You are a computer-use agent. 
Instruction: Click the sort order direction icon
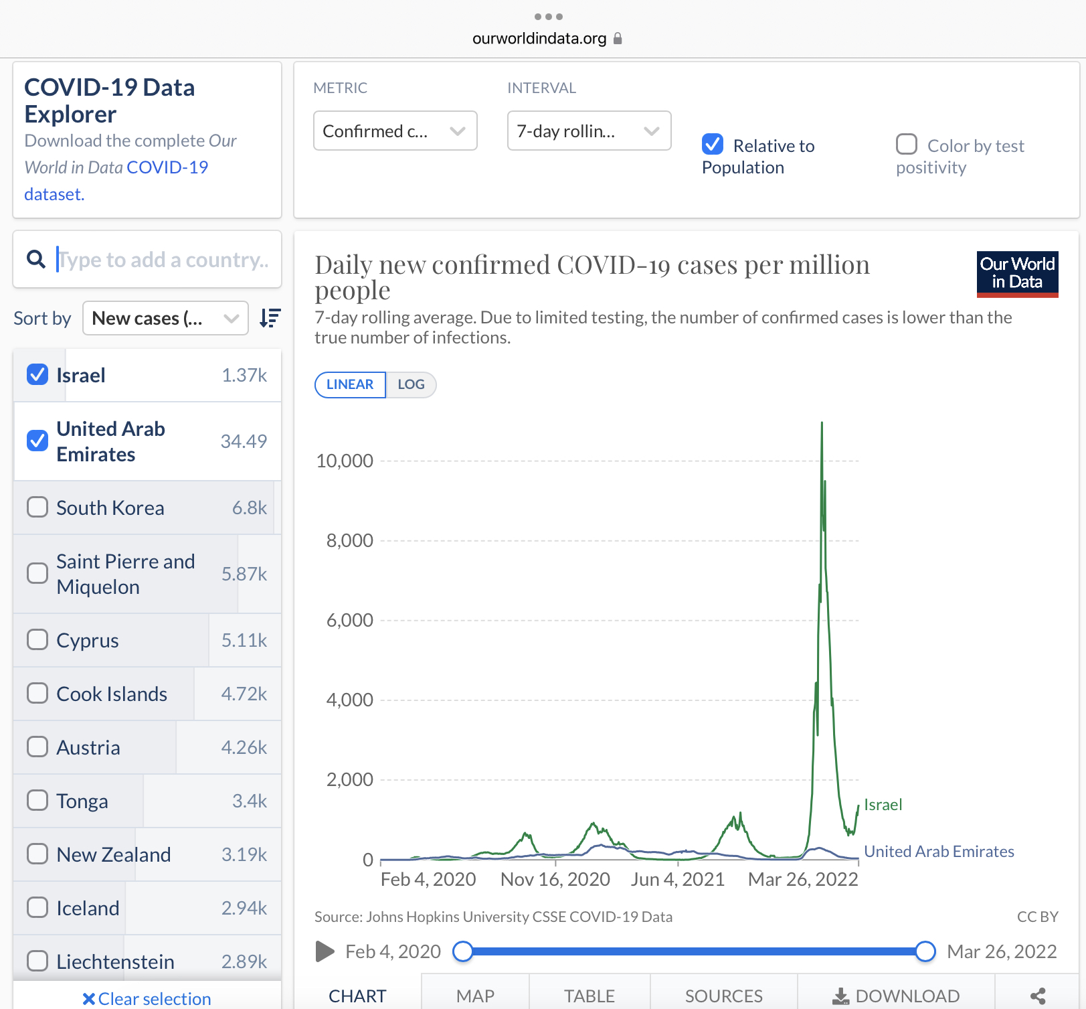270,318
